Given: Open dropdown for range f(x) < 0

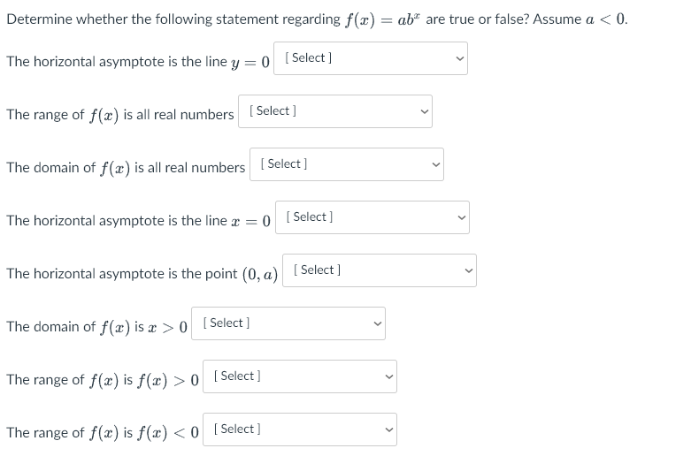Looking at the screenshot, I should (x=300, y=429).
